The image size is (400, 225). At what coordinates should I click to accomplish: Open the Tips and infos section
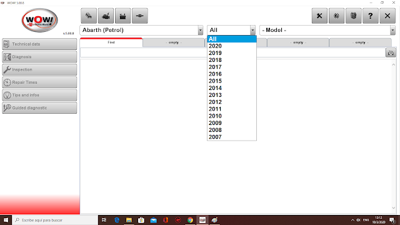tap(39, 95)
